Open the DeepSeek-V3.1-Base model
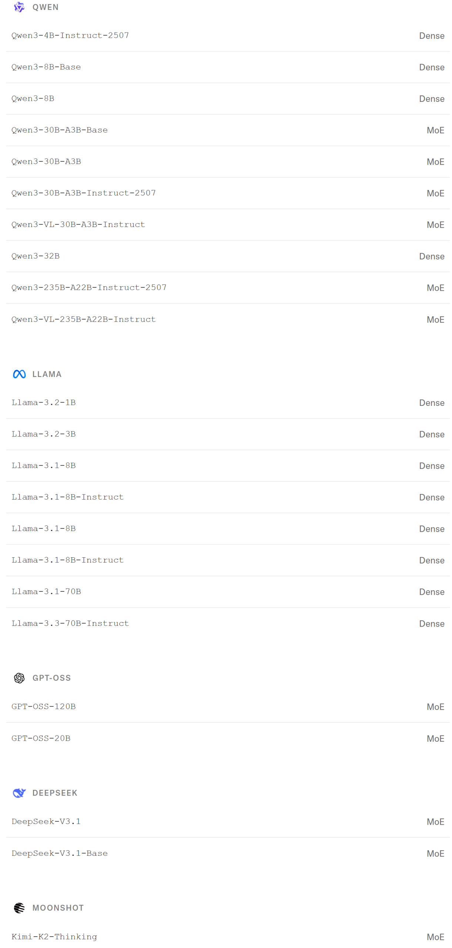The height and width of the screenshot is (948, 452). point(60,853)
